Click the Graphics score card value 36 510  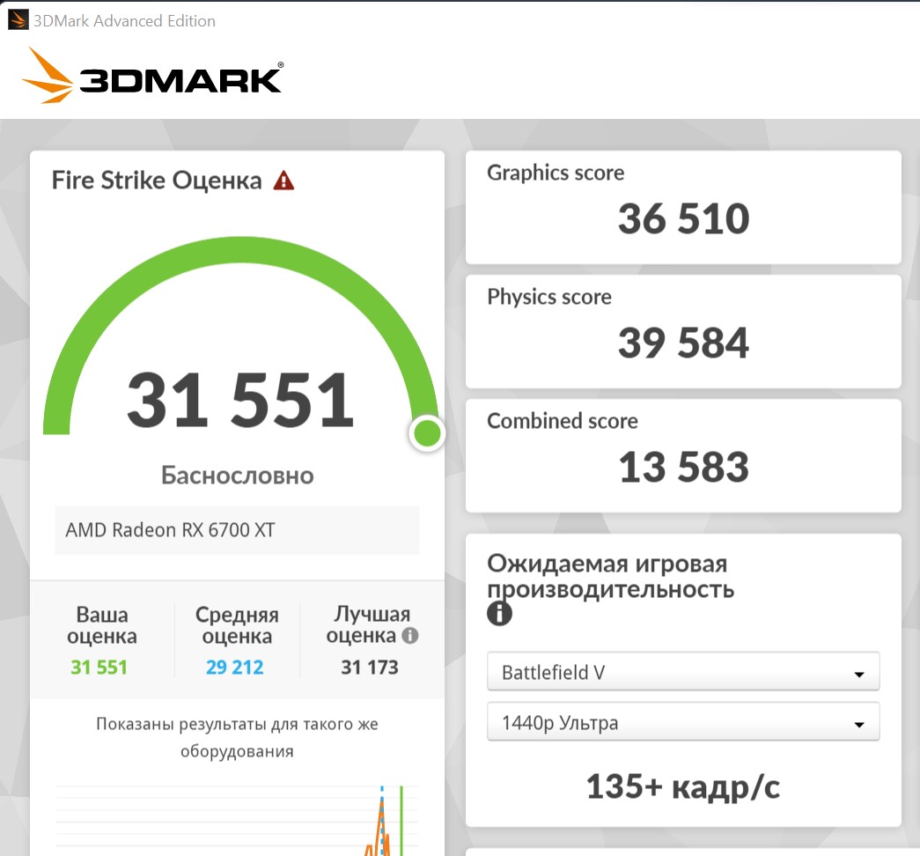[x=683, y=219]
